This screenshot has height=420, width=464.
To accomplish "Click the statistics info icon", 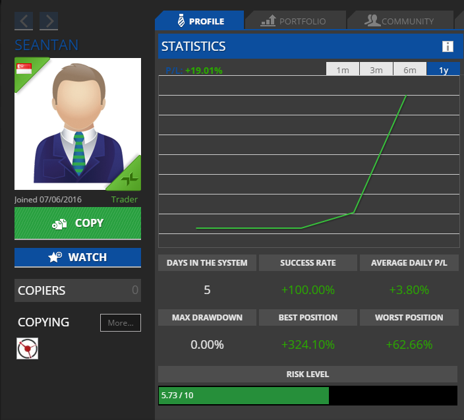I will point(448,46).
